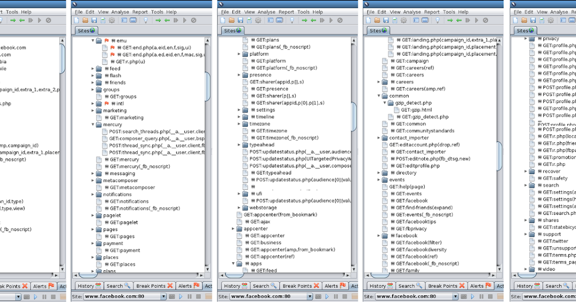576x302 pixels.
Task: Click lightbulb icon in emu/mercury window toolbar
Action: [x=146, y=20]
